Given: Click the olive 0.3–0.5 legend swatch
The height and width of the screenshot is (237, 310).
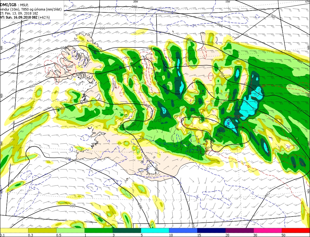Looking at the screenshot, I should point(42,230).
